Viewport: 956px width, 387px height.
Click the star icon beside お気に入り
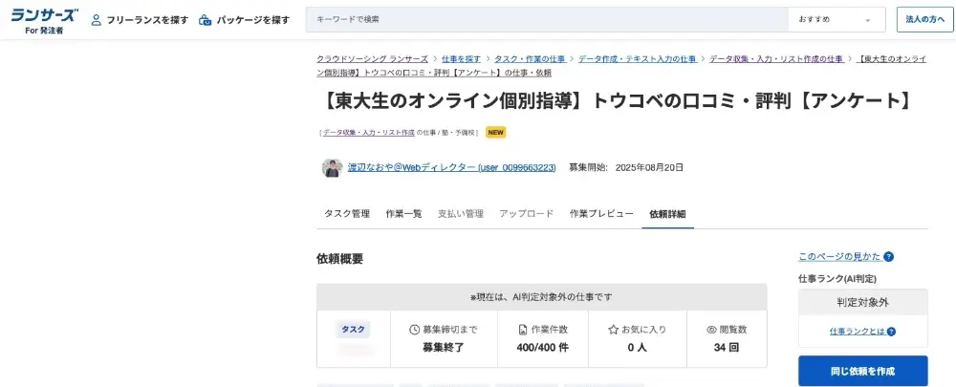coord(614,330)
